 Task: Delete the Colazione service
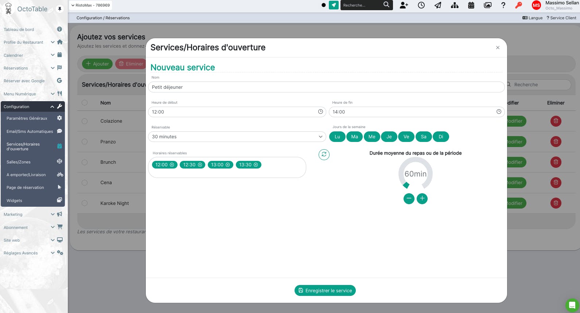556,121
